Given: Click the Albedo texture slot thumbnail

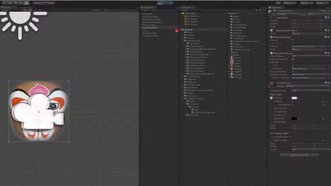Looking at the screenshot, I should click(x=271, y=98).
